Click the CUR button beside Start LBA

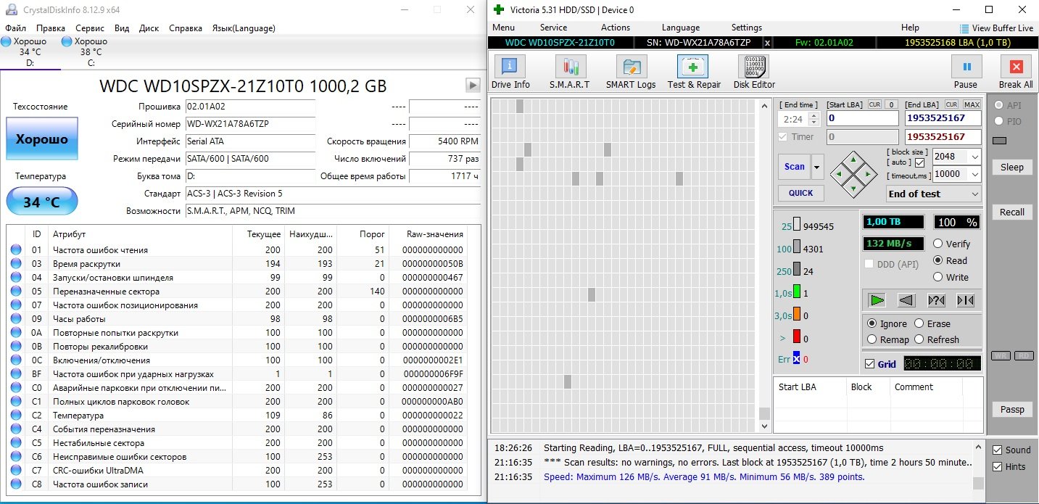874,104
